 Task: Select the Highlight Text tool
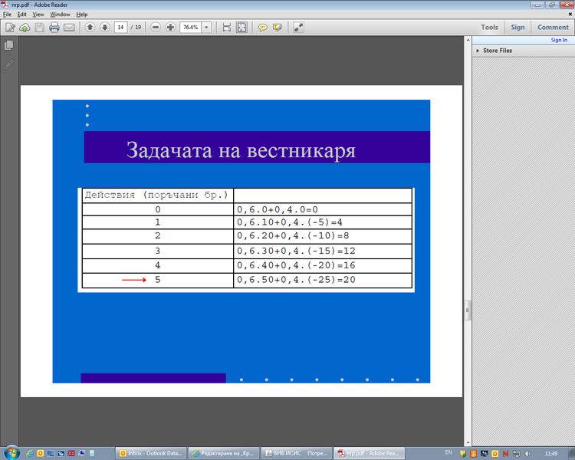278,28
